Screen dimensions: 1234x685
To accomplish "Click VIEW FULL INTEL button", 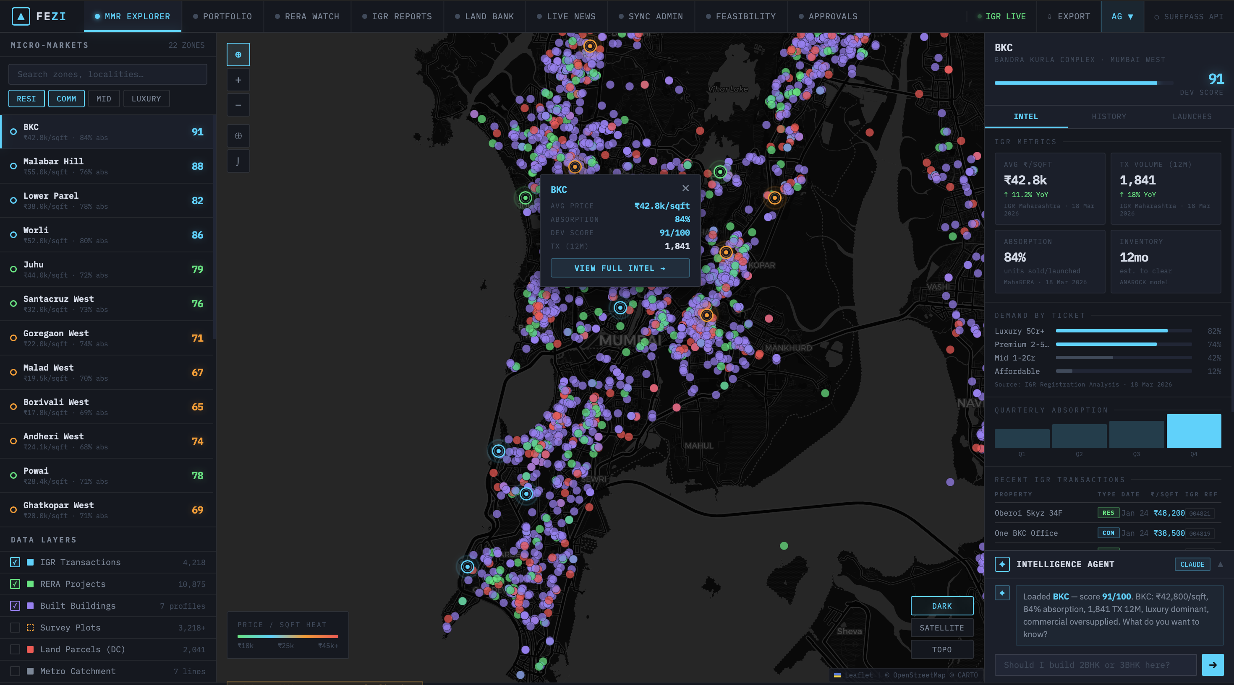I will coord(620,268).
